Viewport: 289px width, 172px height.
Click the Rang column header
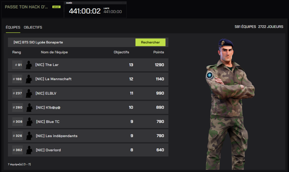click(17, 52)
